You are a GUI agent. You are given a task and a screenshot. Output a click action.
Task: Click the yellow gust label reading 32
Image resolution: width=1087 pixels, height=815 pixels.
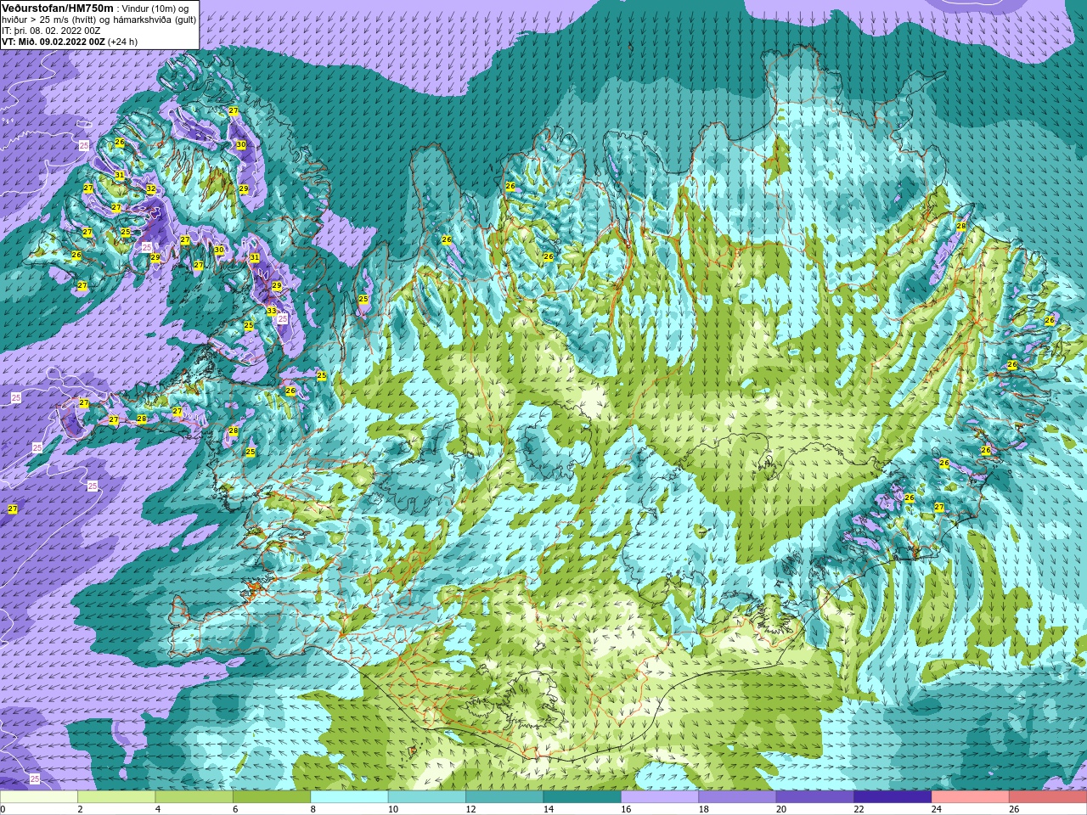(x=151, y=188)
